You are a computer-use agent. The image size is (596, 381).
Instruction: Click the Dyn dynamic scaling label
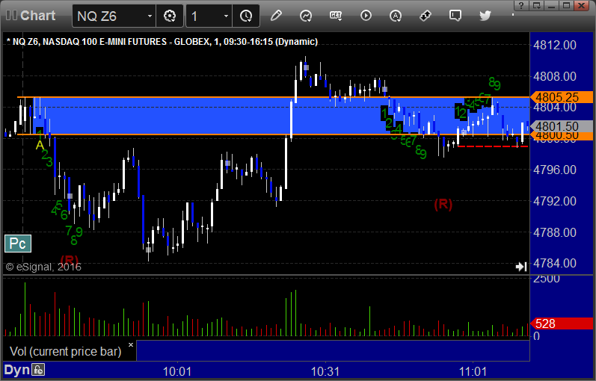[16, 370]
